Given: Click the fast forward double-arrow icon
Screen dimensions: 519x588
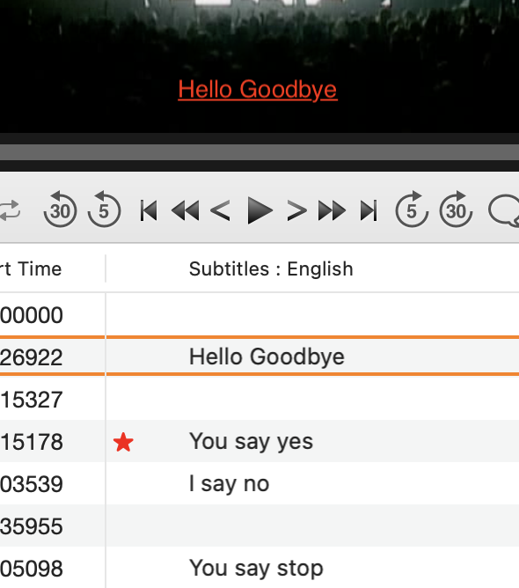Looking at the screenshot, I should click(x=332, y=210).
